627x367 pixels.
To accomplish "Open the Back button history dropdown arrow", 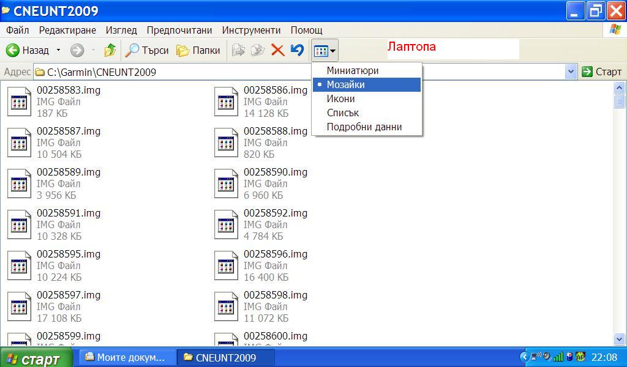I will 59,50.
